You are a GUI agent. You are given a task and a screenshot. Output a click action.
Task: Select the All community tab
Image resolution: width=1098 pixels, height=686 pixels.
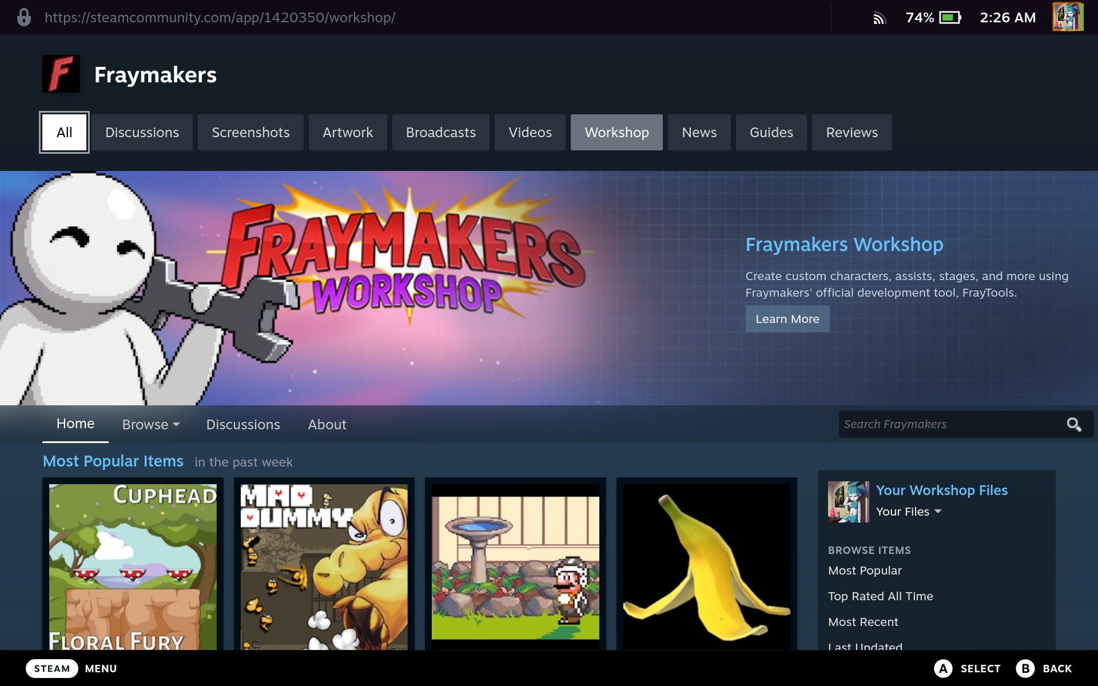coord(64,133)
